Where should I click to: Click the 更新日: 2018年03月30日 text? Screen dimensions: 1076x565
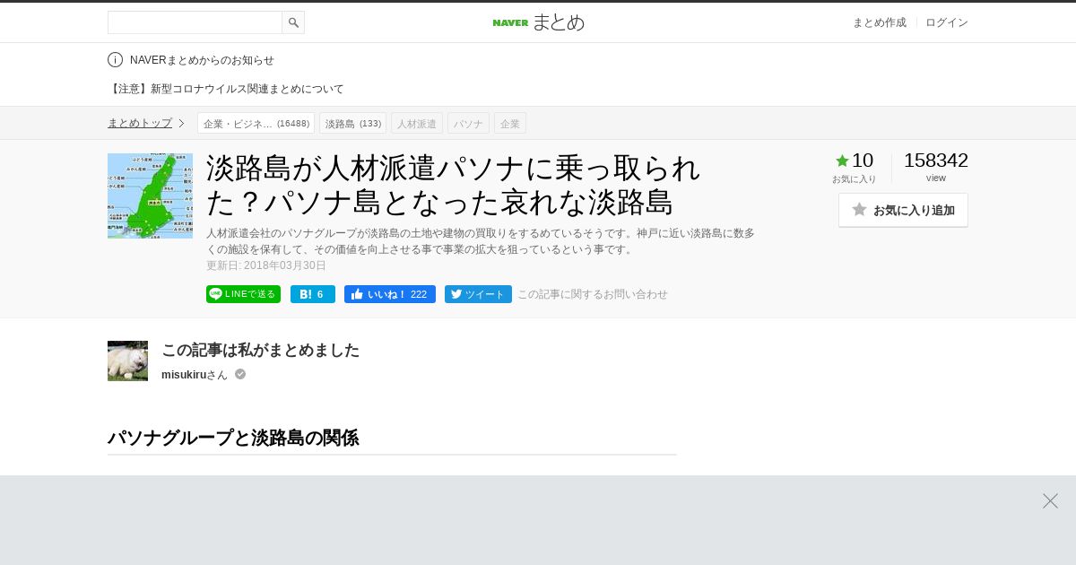(266, 265)
